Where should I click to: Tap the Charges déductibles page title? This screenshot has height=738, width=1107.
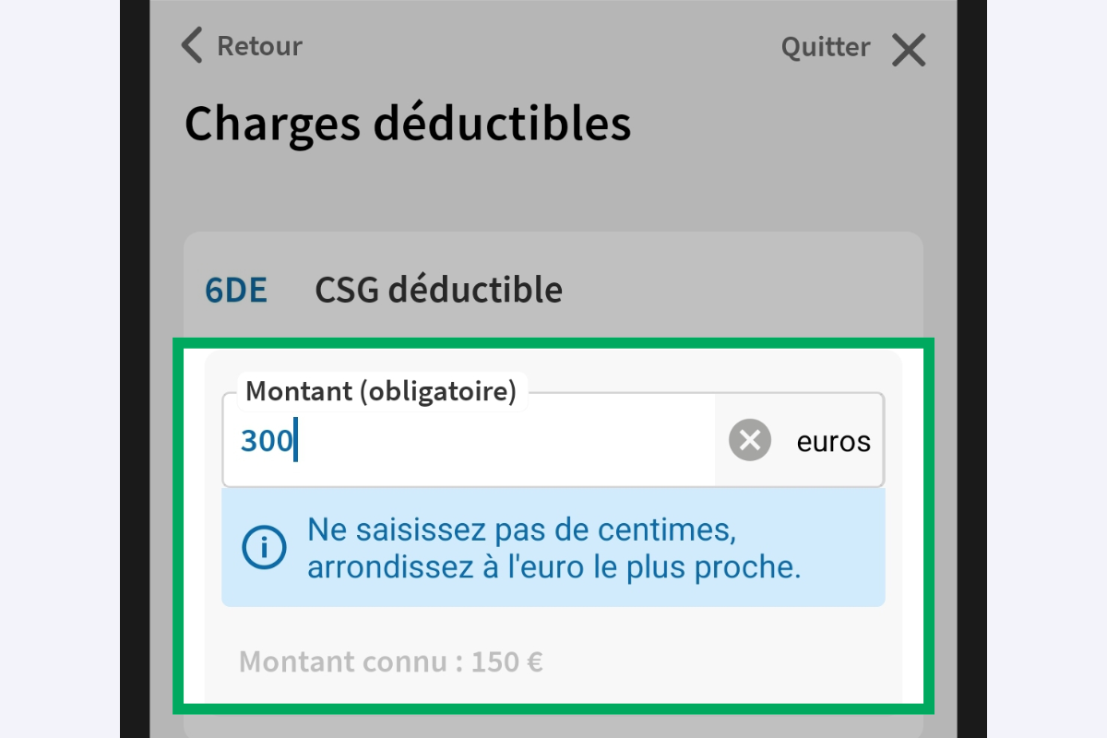click(409, 124)
